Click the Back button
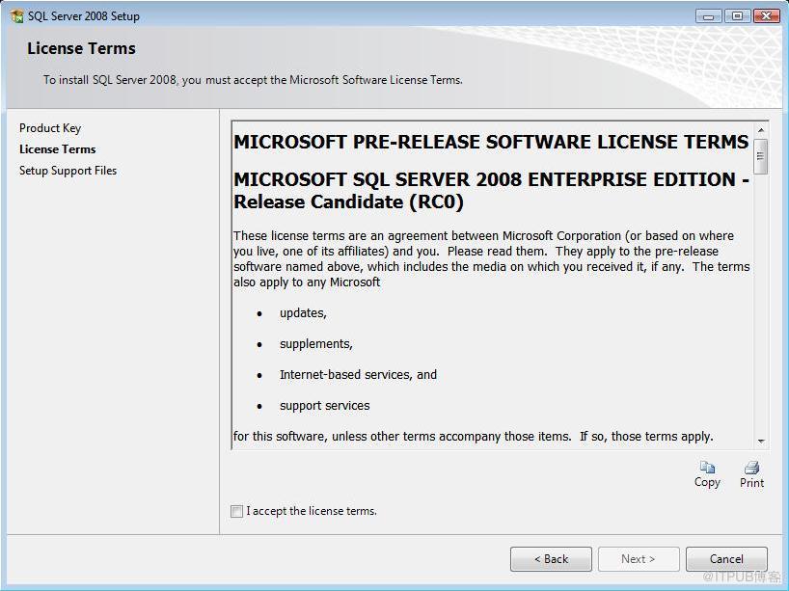789x591 pixels. point(551,559)
